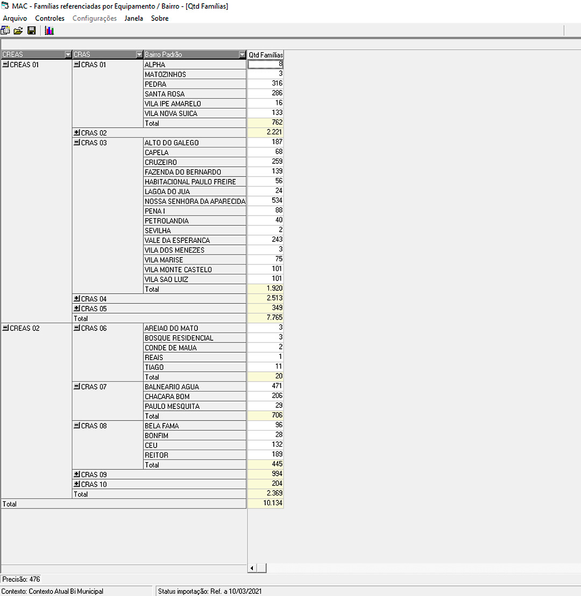Select the VILA NOVA SUICA row
The height and width of the screenshot is (596, 581).
[195, 113]
